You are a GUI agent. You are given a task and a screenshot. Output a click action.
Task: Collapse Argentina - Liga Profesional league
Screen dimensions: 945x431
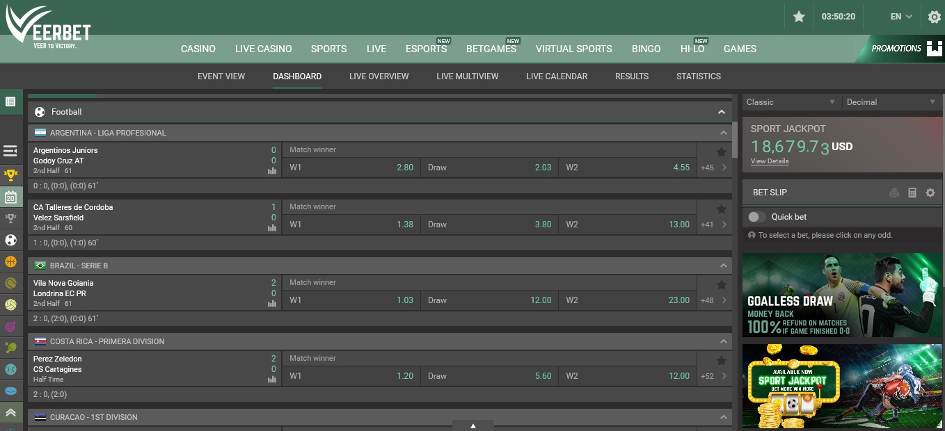click(x=724, y=133)
